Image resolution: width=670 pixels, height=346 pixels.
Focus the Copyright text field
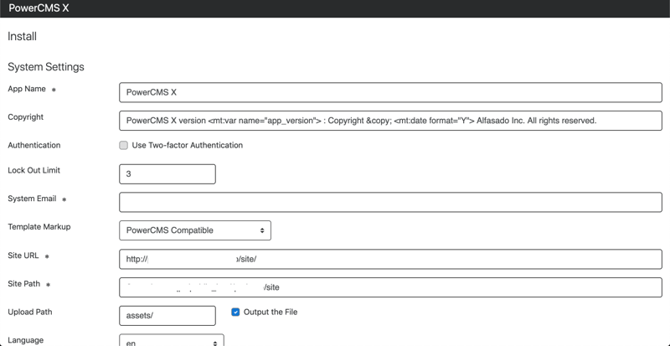pos(390,120)
